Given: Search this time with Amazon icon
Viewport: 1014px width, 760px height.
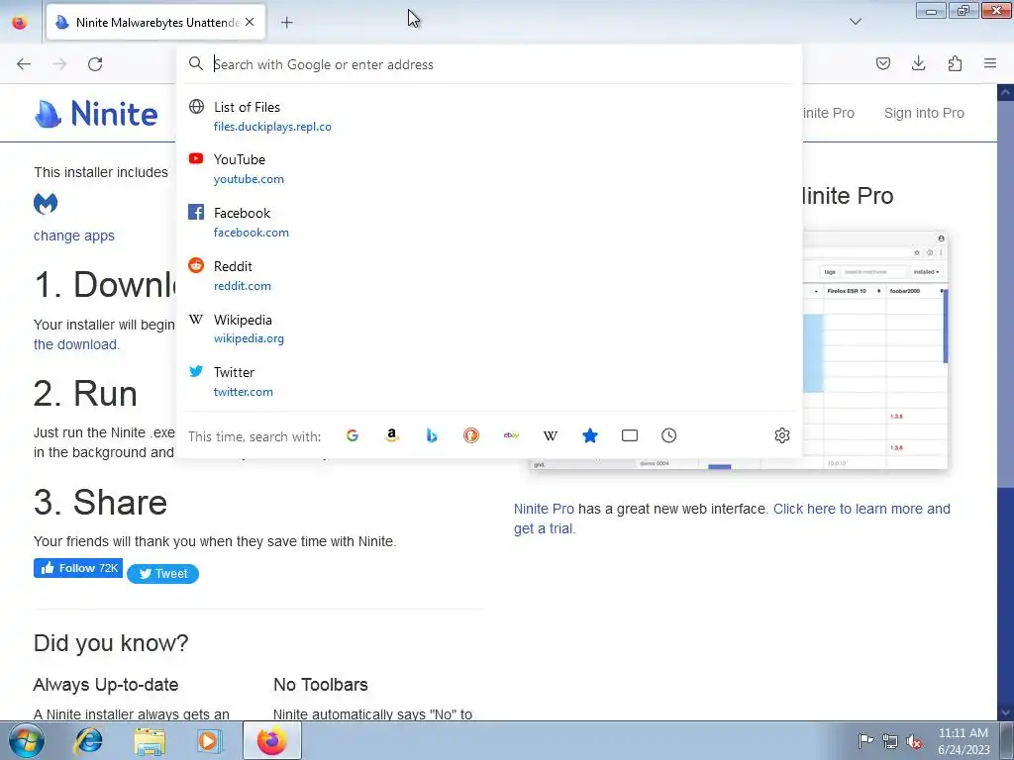Looking at the screenshot, I should point(392,435).
